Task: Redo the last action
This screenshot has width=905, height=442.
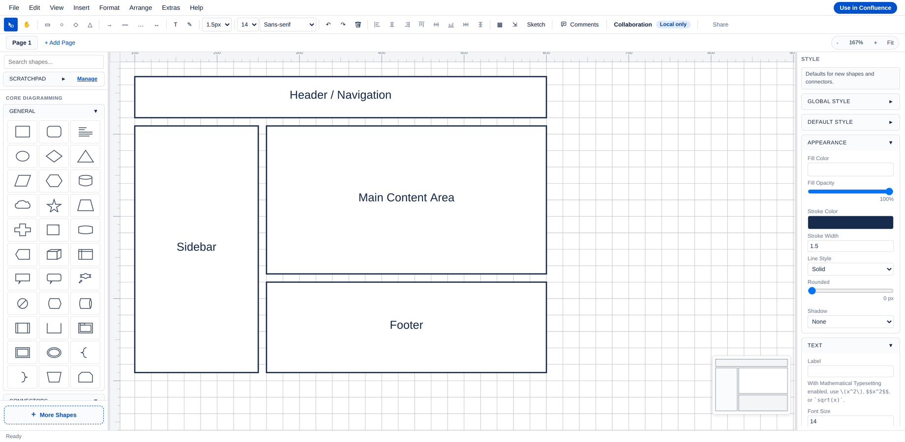Action: (x=343, y=25)
